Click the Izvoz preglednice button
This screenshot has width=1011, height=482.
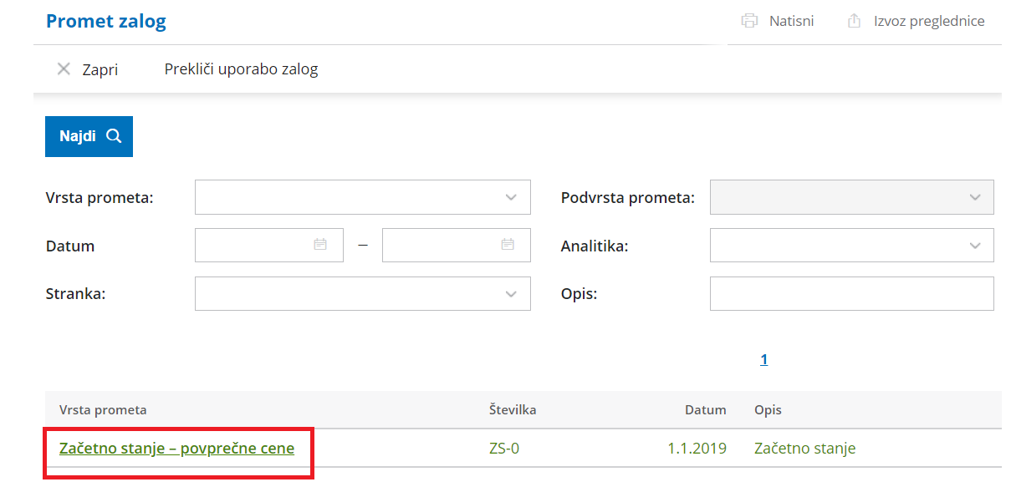pyautogui.click(x=928, y=21)
